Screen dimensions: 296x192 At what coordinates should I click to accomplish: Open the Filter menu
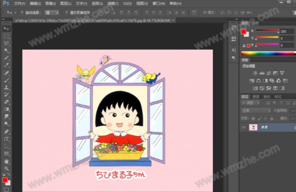[113, 4]
